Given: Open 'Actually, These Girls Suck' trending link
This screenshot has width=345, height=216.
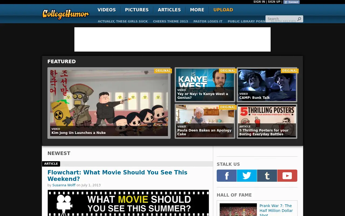Looking at the screenshot, I should click(x=123, y=21).
